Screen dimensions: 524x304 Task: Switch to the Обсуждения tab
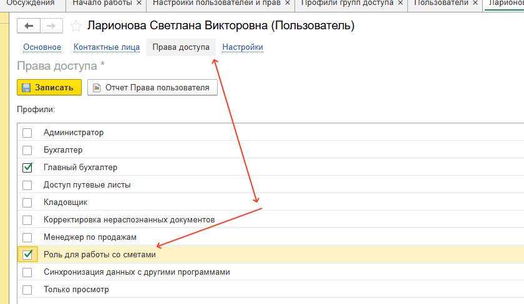coord(30,3)
